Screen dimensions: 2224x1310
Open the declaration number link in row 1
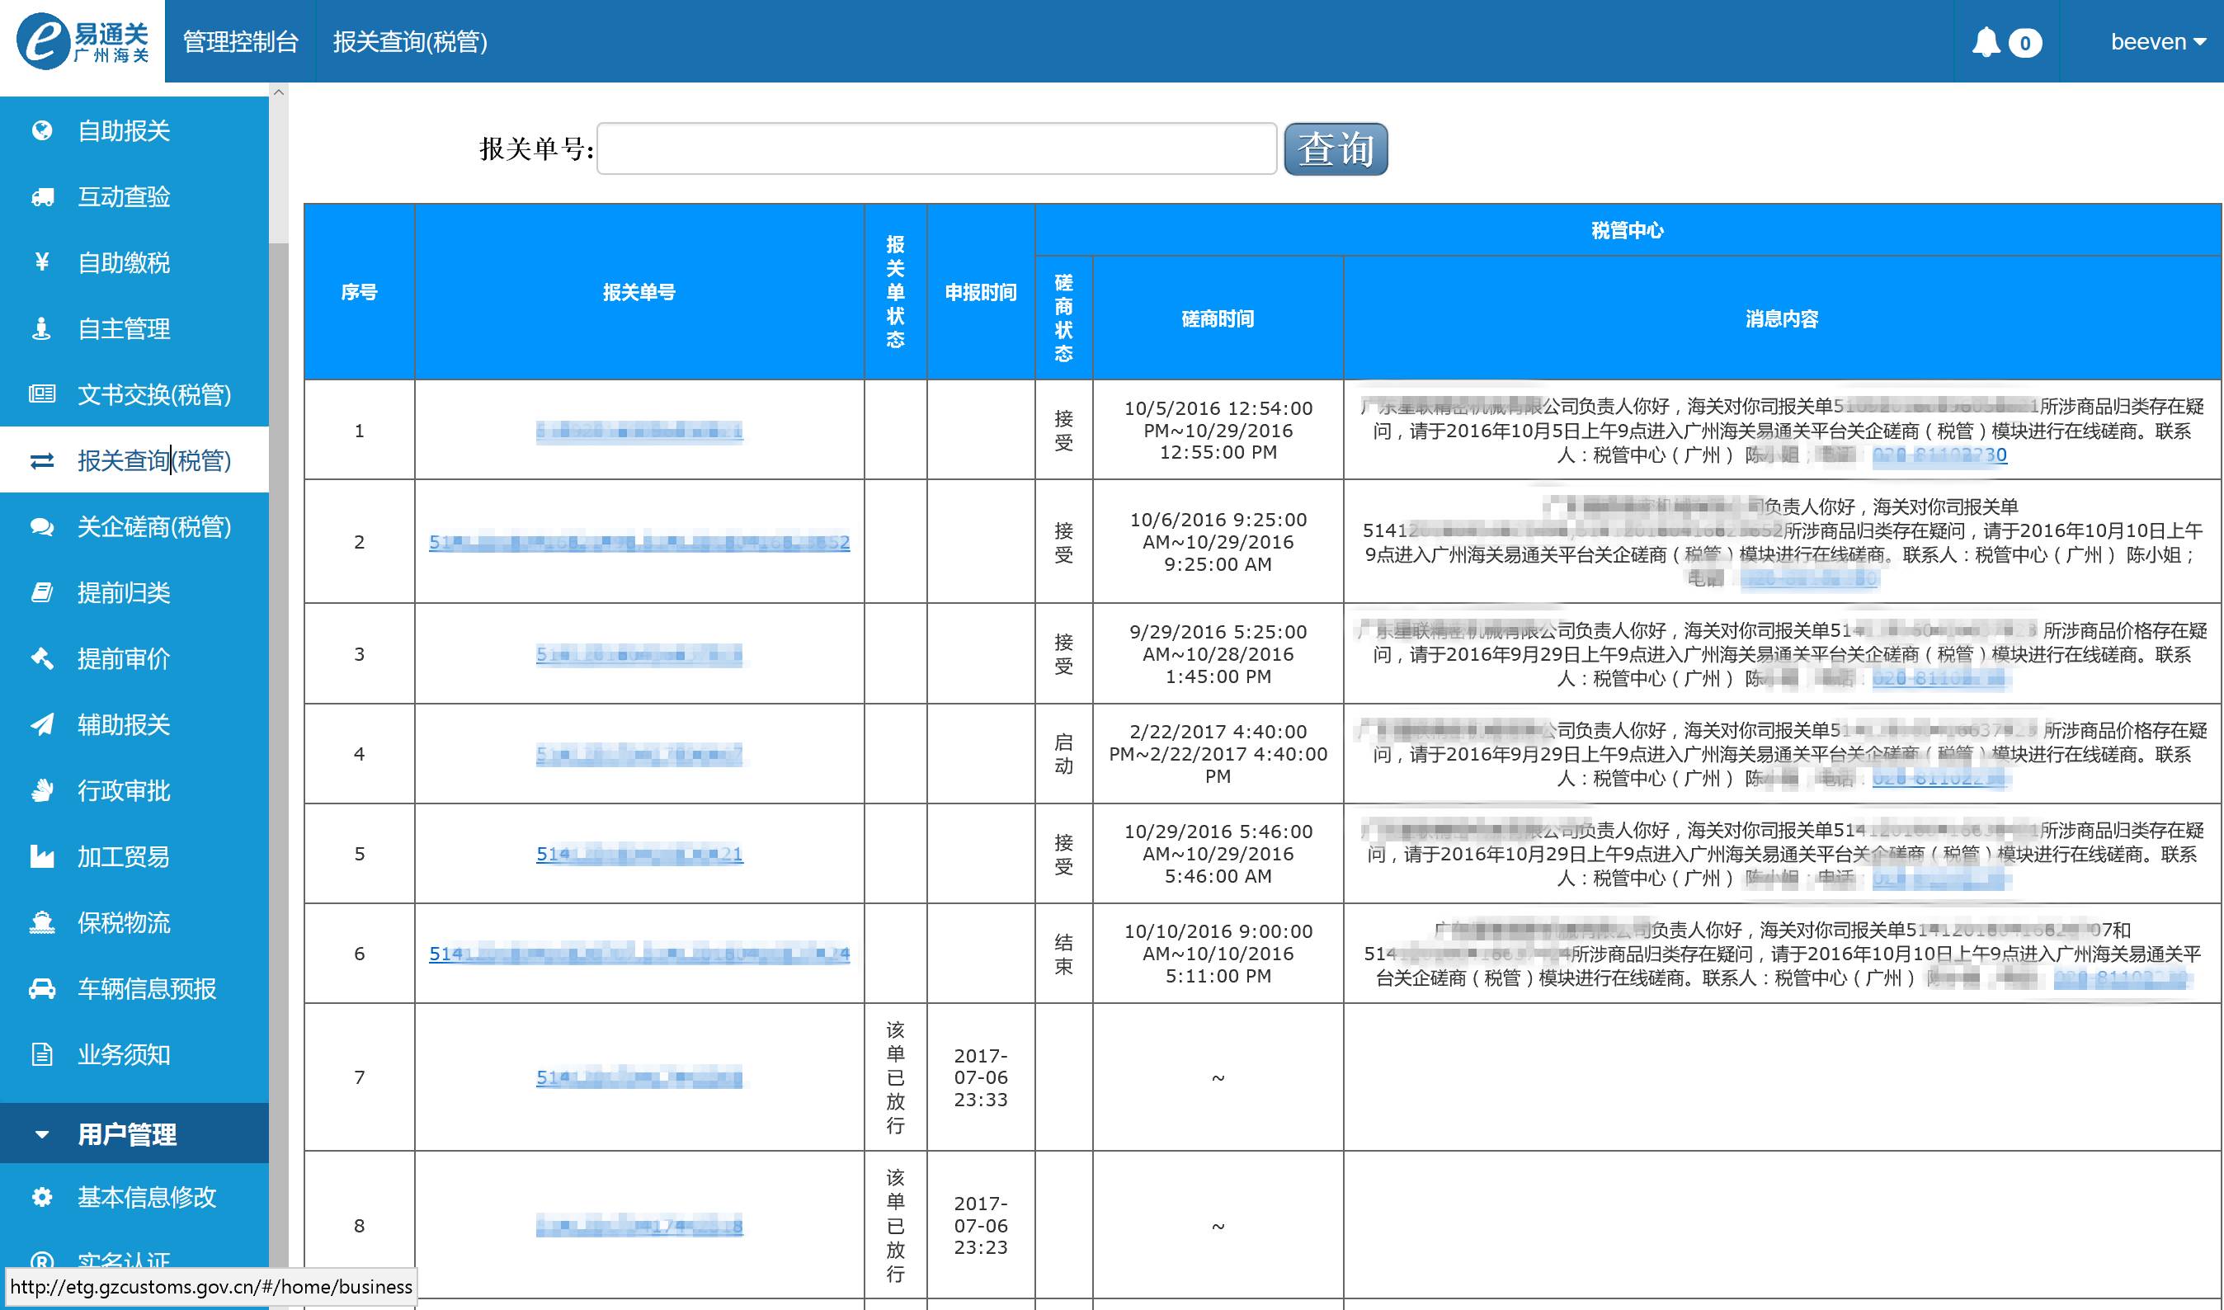(x=639, y=431)
